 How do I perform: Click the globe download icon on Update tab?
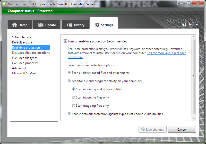[41, 25]
